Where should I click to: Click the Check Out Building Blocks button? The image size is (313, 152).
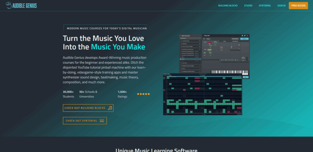[88, 108]
